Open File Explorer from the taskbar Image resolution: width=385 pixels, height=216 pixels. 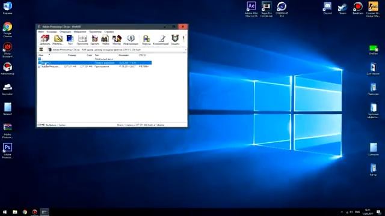[15, 212]
